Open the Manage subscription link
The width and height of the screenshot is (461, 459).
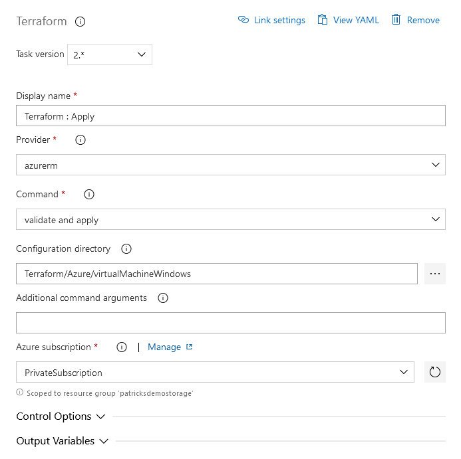click(164, 347)
